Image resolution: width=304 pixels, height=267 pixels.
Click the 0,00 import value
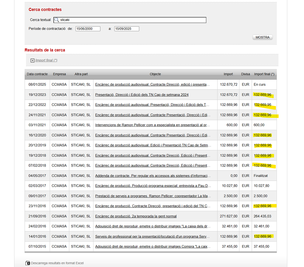pyautogui.click(x=234, y=176)
